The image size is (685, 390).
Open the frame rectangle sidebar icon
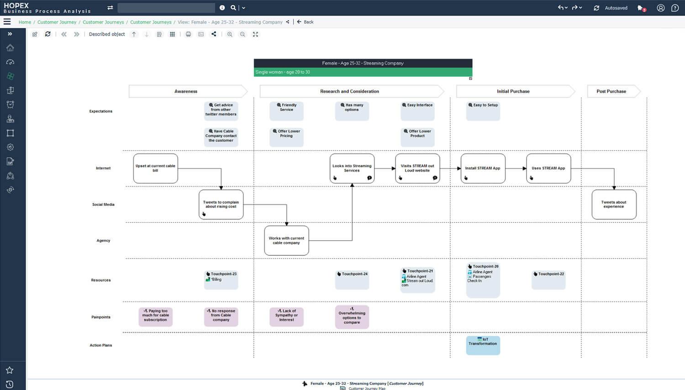tap(10, 133)
